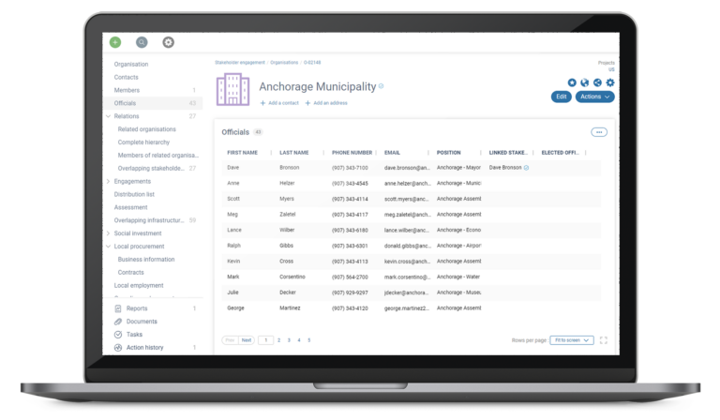Select Officials in sidebar
The height and width of the screenshot is (420, 720).
click(154, 103)
